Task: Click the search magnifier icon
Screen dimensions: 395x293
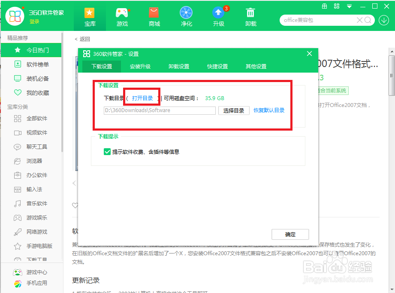Action: pyautogui.click(x=368, y=20)
